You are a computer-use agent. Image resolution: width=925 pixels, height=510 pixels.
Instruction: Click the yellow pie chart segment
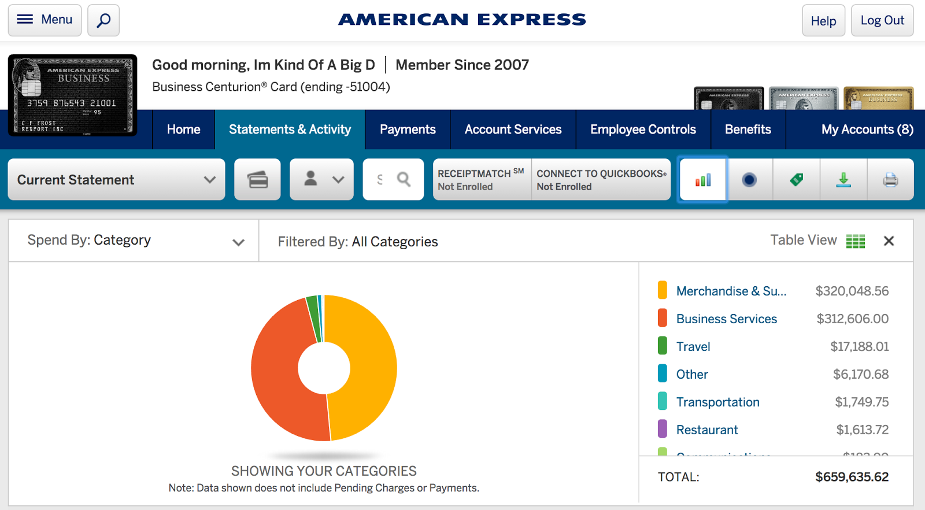(373, 368)
